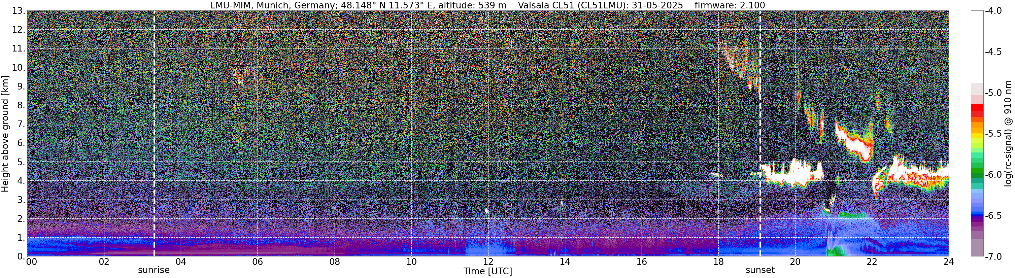Screen dimensions: 1015x278
Task: Click the '14' time tick label
Action: tap(565, 262)
